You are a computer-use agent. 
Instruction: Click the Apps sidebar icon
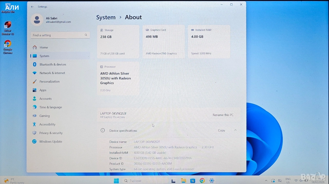pyautogui.click(x=34, y=90)
